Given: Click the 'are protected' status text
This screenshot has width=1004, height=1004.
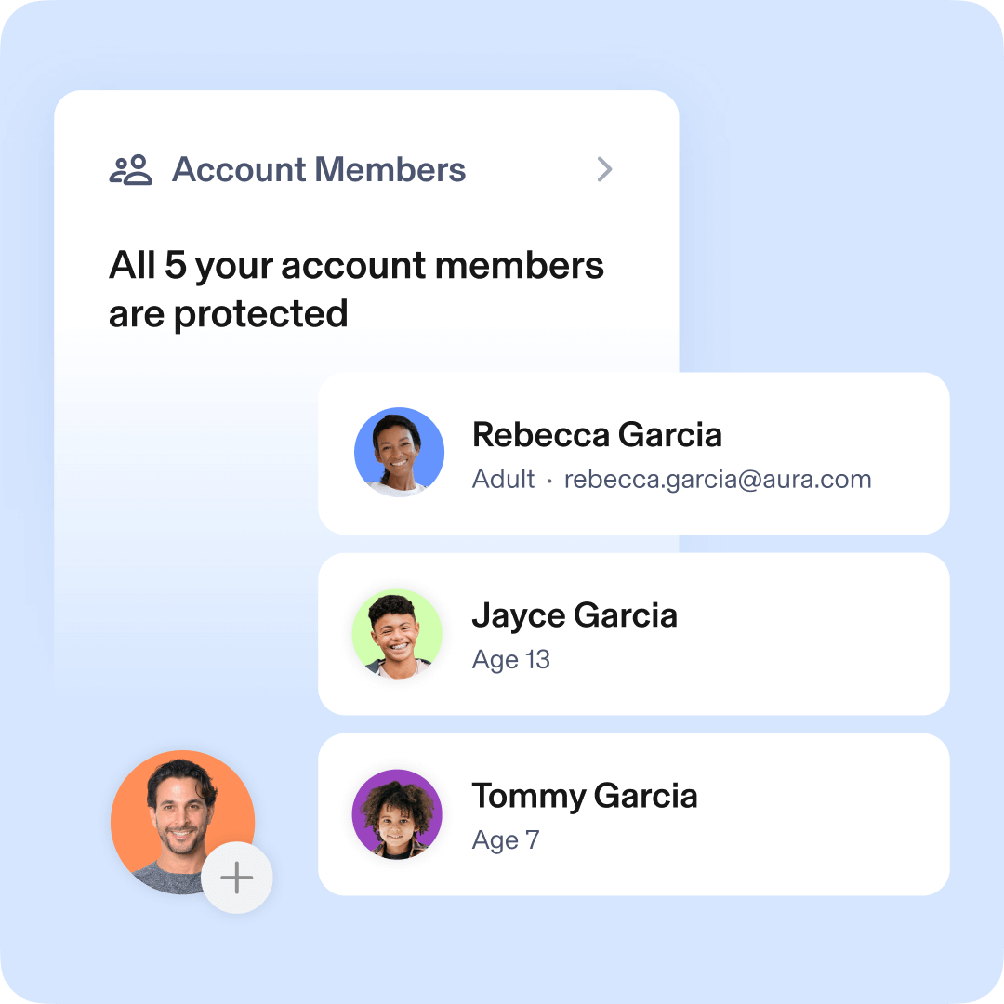Looking at the screenshot, I should [228, 314].
